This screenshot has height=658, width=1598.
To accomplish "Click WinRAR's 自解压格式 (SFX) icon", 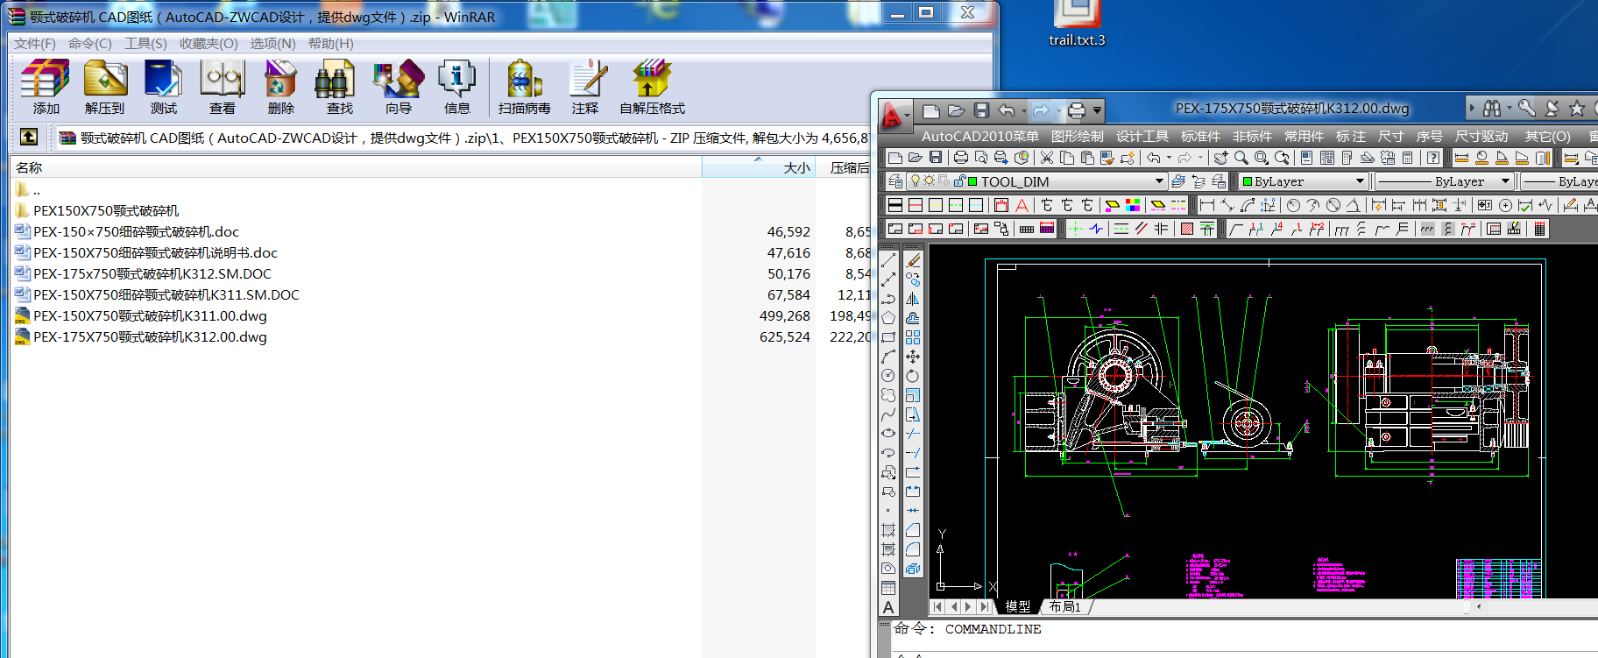I will tap(652, 87).
